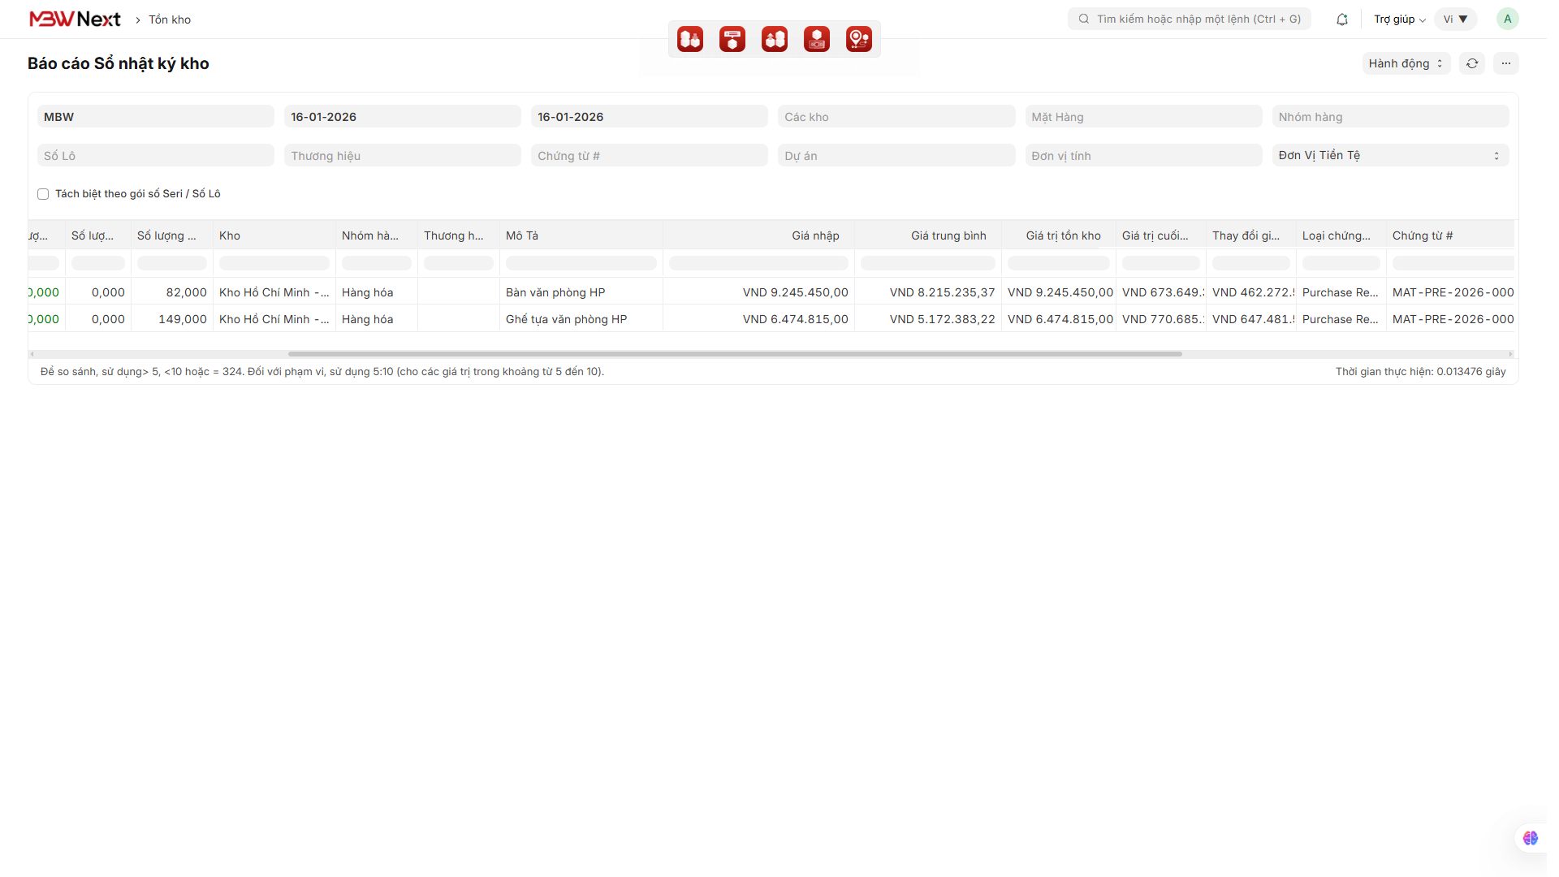Open the notifications bell
This screenshot has width=1559, height=877.
point(1342,19)
